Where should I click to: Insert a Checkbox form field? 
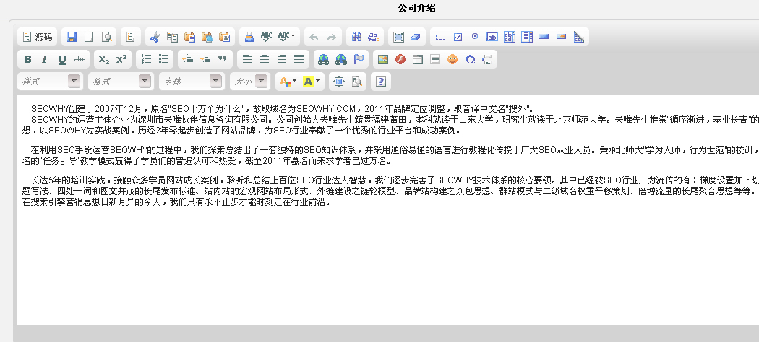click(x=458, y=37)
